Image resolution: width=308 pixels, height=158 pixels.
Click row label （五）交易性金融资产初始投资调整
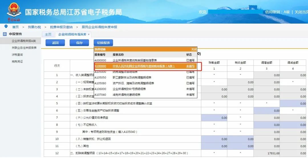[x=97, y=111]
